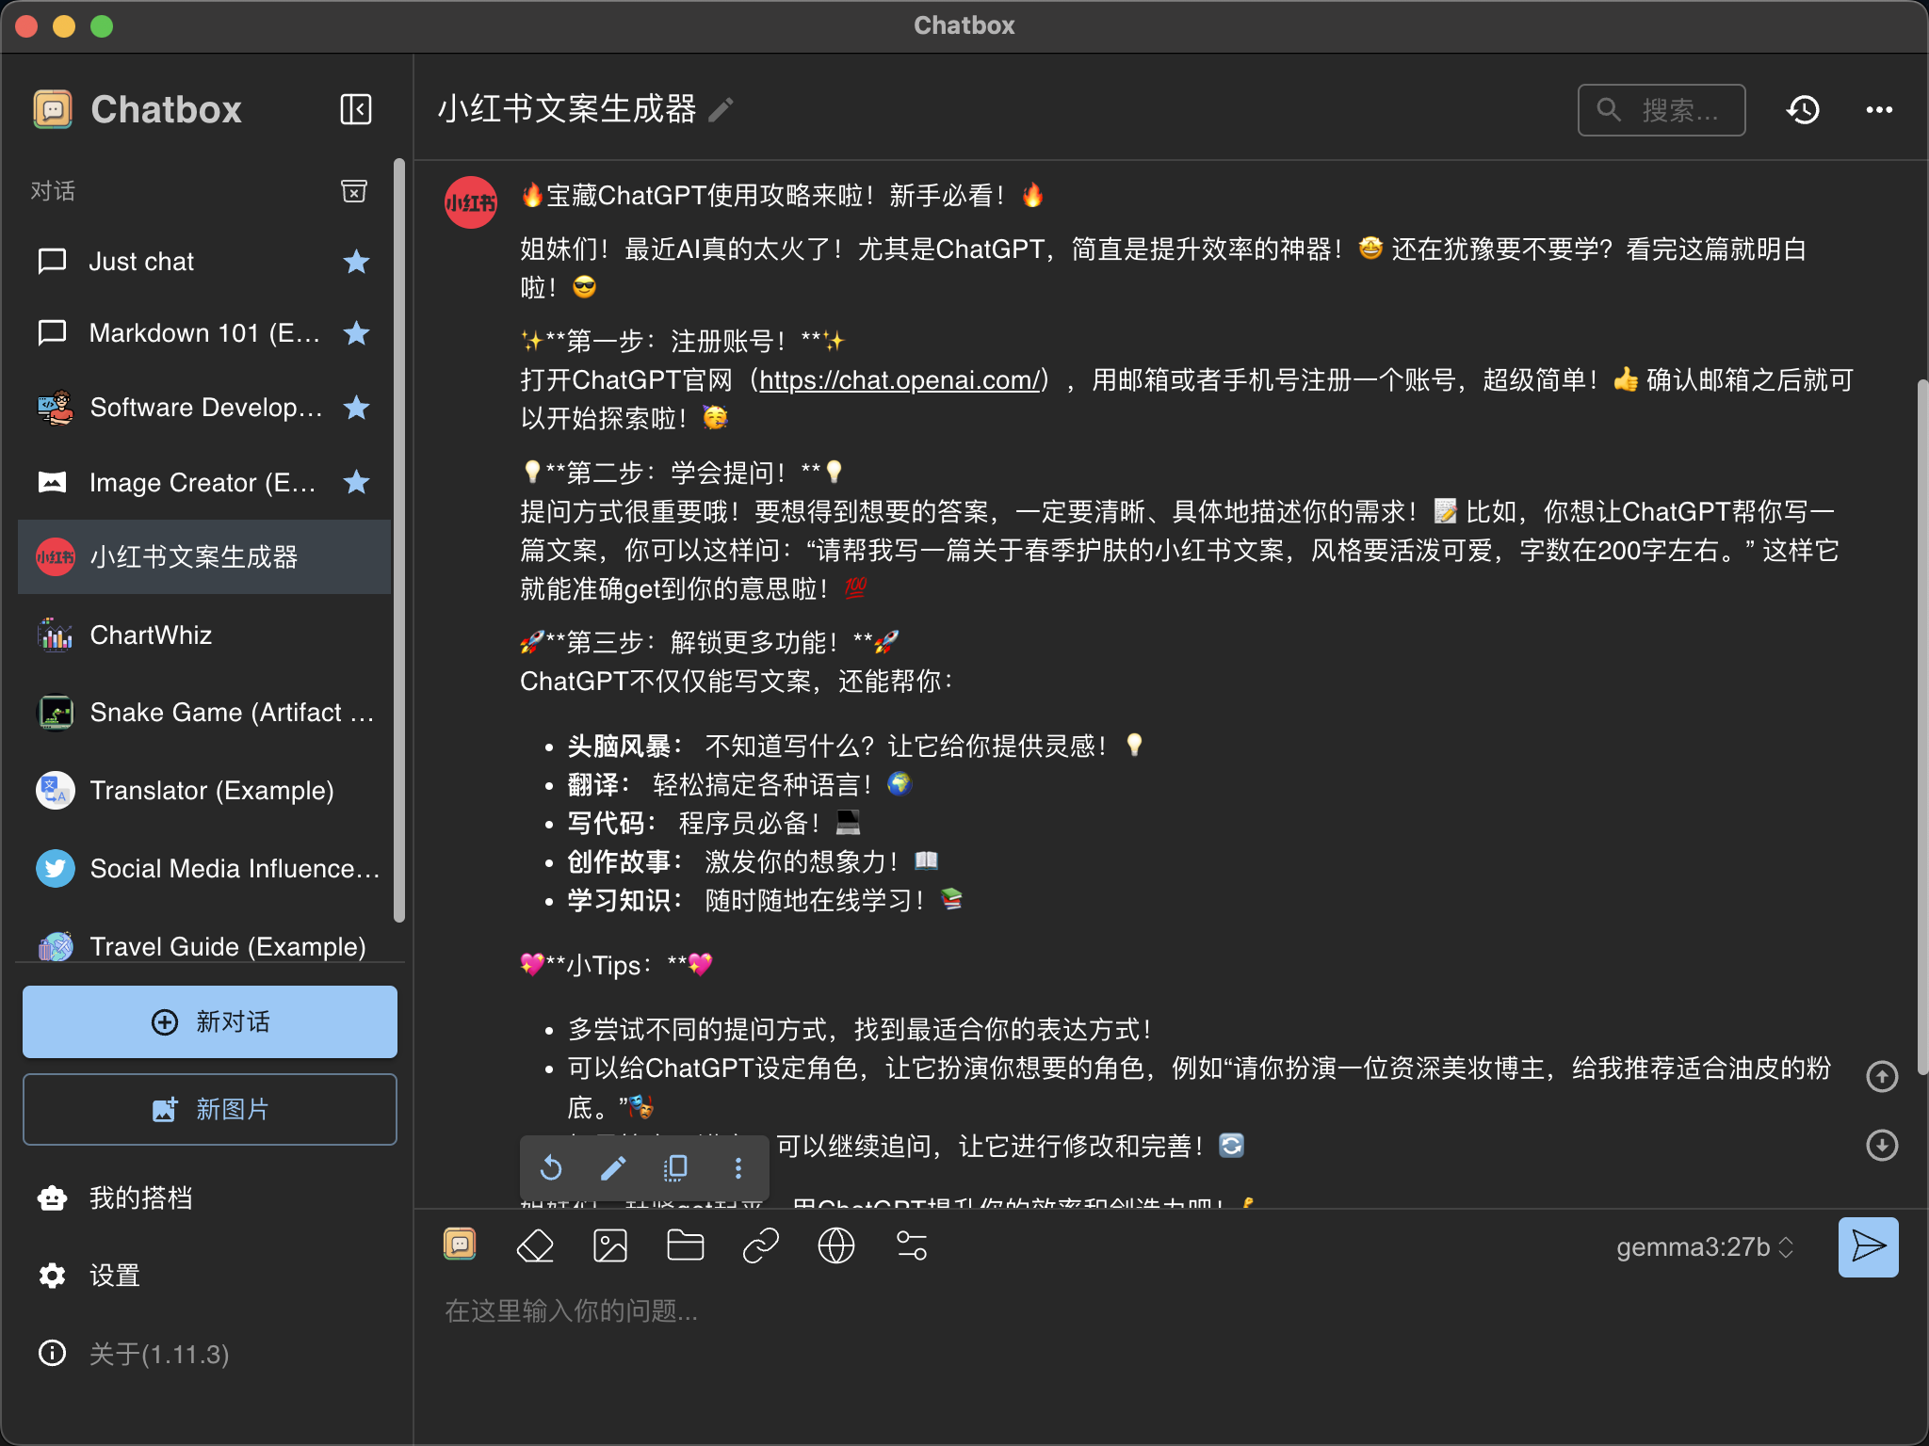Unstar the Image Creator conversation
This screenshot has width=1929, height=1446.
(x=356, y=483)
